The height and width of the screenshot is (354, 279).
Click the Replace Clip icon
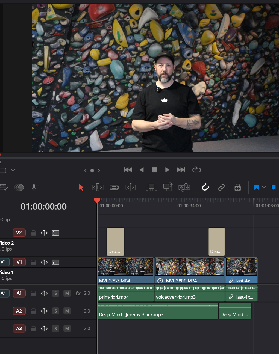click(x=183, y=187)
